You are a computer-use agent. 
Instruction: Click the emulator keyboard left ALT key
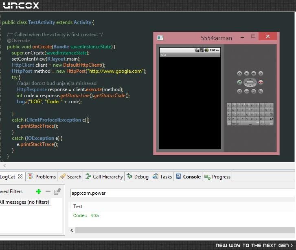point(229,124)
